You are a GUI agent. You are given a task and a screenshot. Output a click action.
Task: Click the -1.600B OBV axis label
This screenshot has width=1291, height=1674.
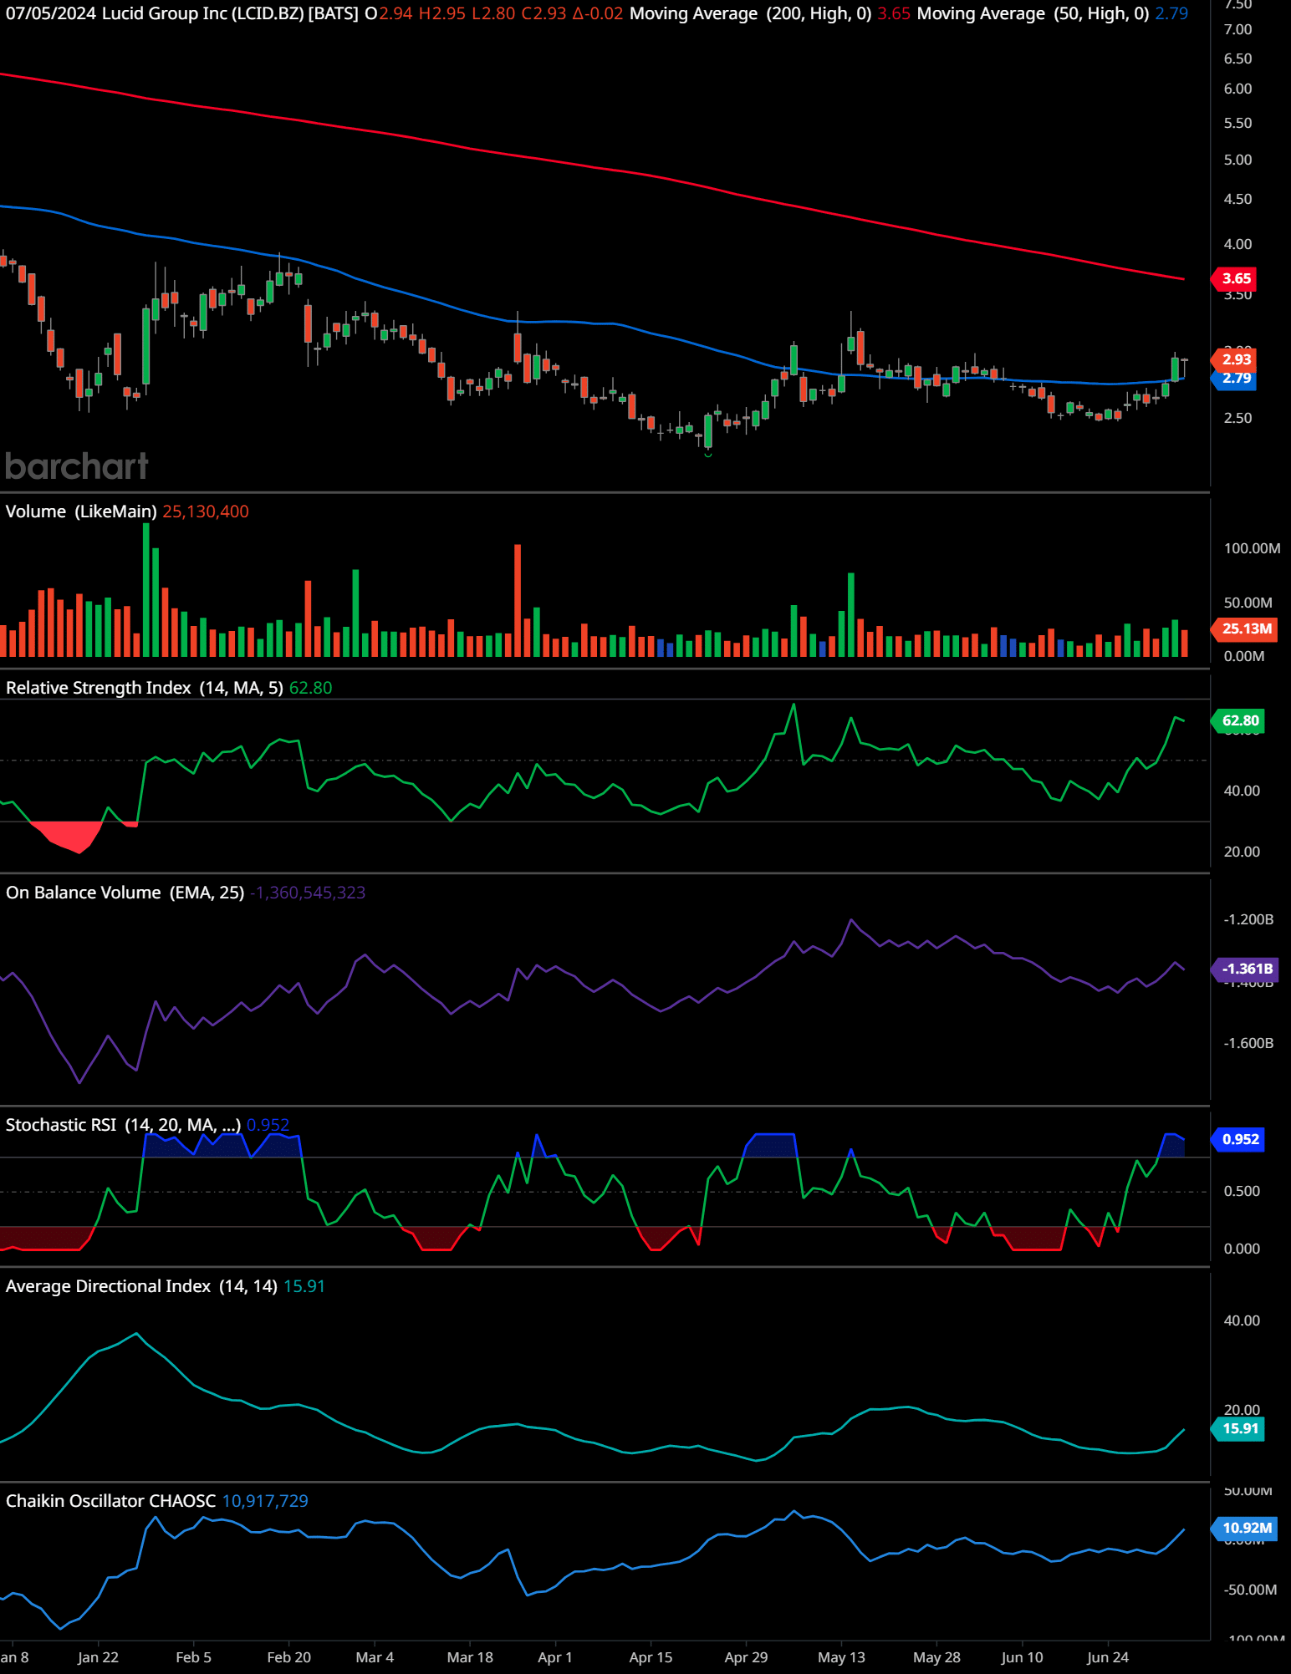pos(1248,1043)
